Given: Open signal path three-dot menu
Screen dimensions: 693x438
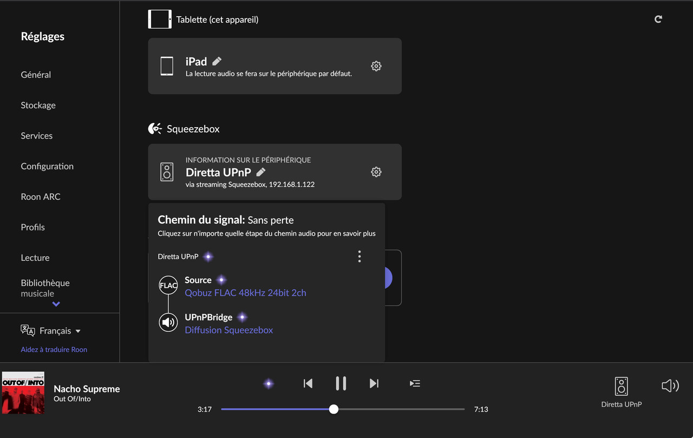Looking at the screenshot, I should [359, 257].
